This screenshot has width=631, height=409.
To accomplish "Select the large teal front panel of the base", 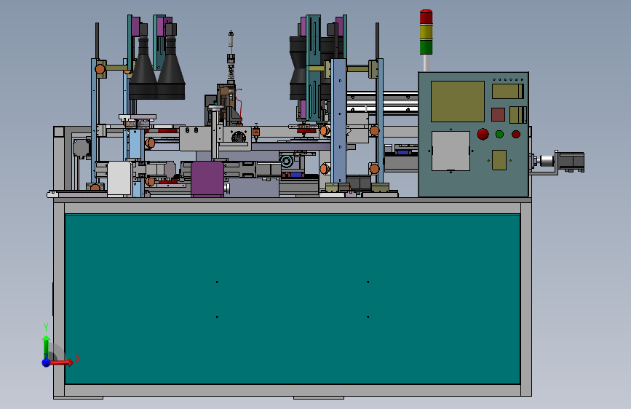I will click(x=293, y=300).
